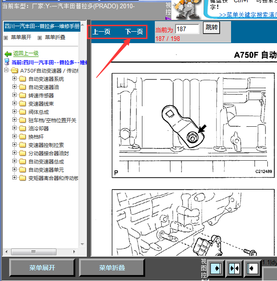The width and height of the screenshot is (277, 281).
Task: Expand 油冷却器 folder
Action: point(15,128)
